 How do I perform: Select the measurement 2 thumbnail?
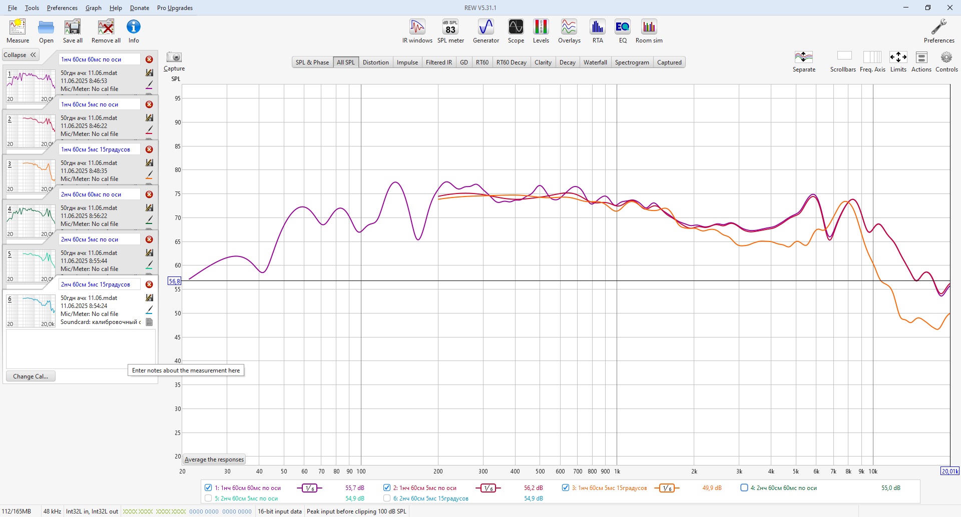point(31,131)
